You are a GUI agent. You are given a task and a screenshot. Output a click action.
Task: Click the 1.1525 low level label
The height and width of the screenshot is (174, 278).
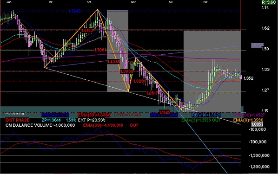point(165,112)
